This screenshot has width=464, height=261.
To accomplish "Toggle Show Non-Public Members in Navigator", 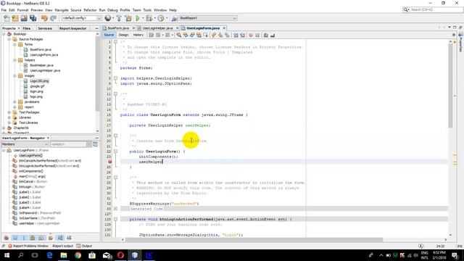I will [33, 238].
